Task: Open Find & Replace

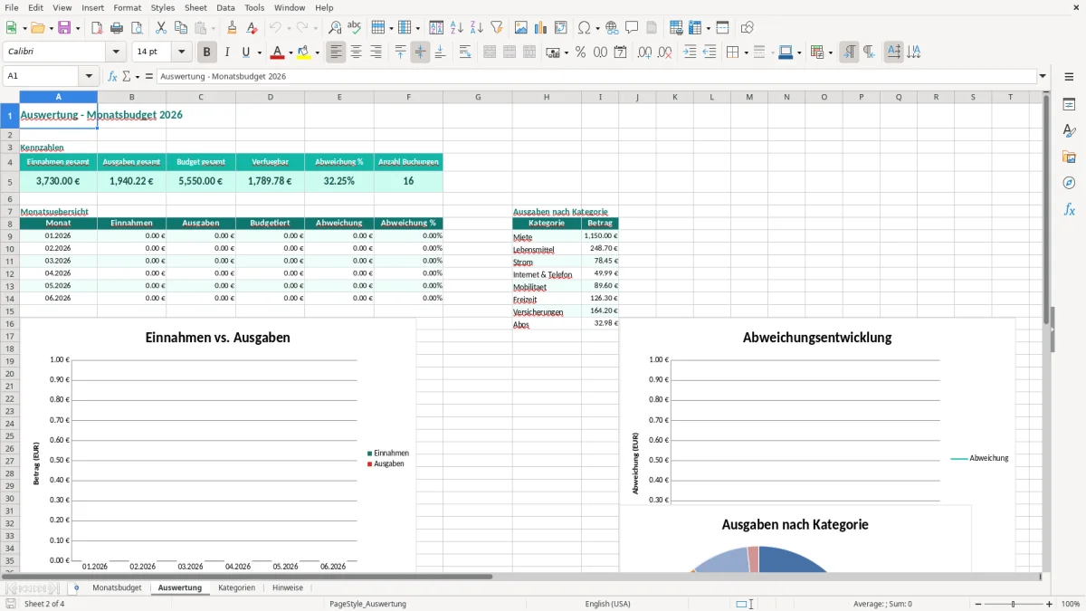Action: pos(335,28)
